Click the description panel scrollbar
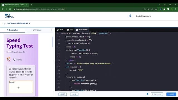The width and height of the screenshot is (178, 100). (x=53, y=42)
